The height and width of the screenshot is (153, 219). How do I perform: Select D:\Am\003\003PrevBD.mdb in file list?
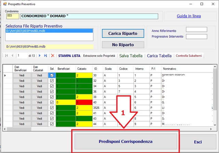tap(49, 31)
